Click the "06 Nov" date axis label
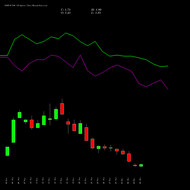190x190 pixels. 19,181
